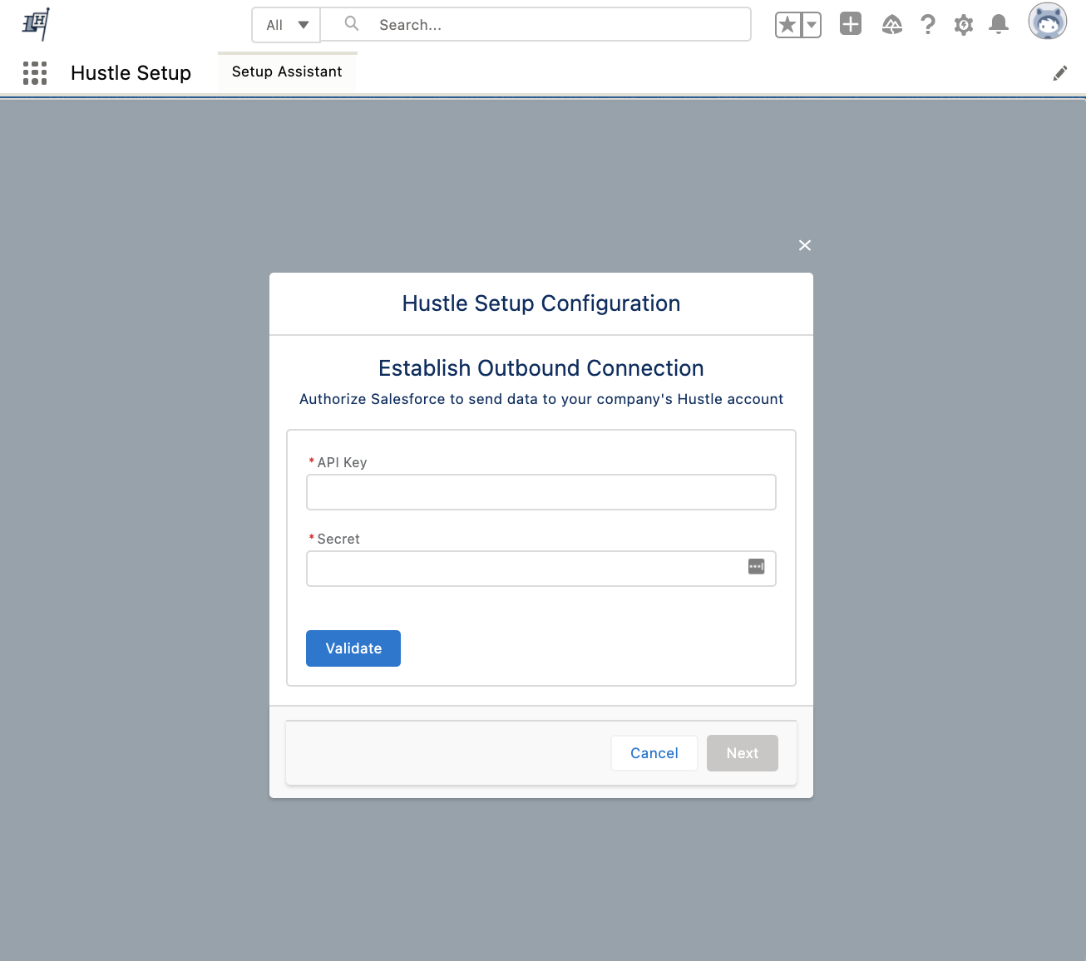This screenshot has height=961, width=1086.
Task: Open the App Launcher grid icon
Action: 35,73
